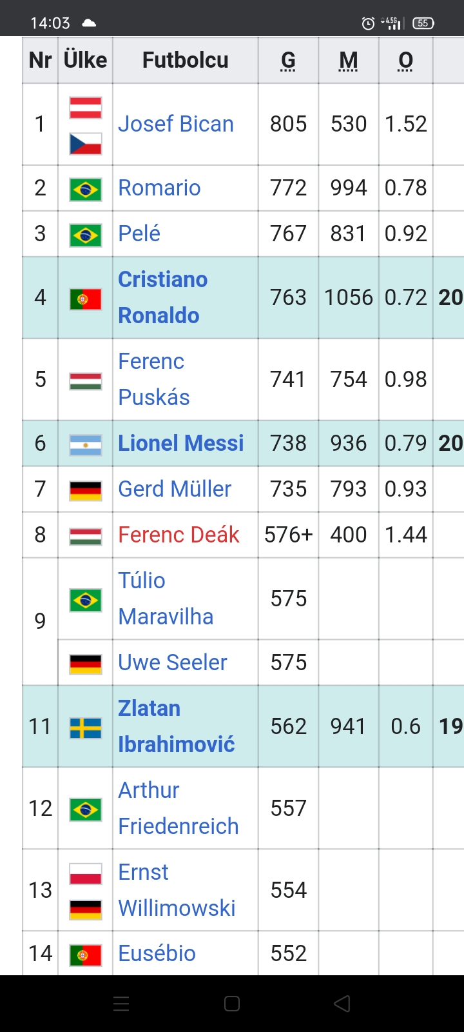
Task: Open Túlio Maravilha player page
Action: click(166, 599)
